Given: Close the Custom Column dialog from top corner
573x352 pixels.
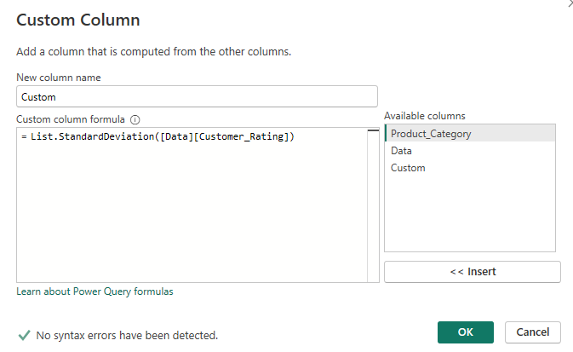Looking at the screenshot, I should 570,4.
